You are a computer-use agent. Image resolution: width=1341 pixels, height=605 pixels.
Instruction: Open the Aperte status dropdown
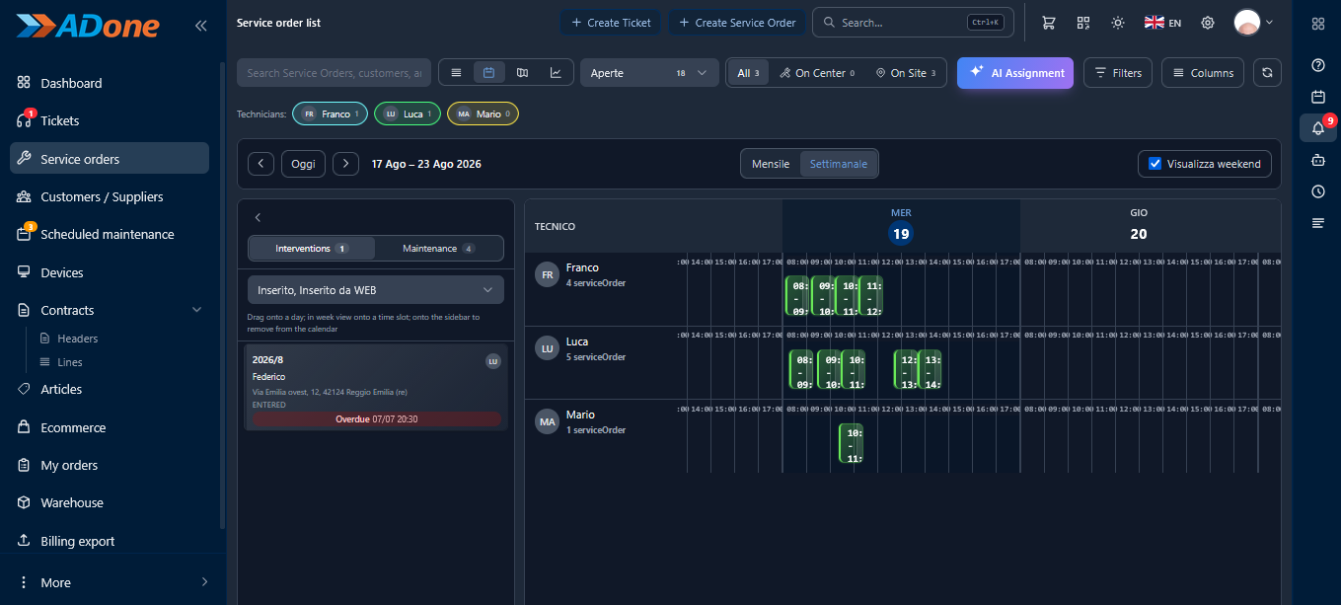[649, 73]
